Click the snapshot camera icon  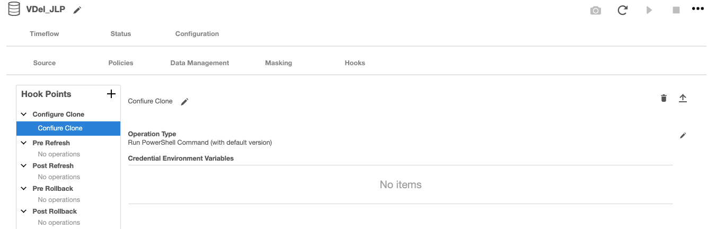tap(596, 11)
